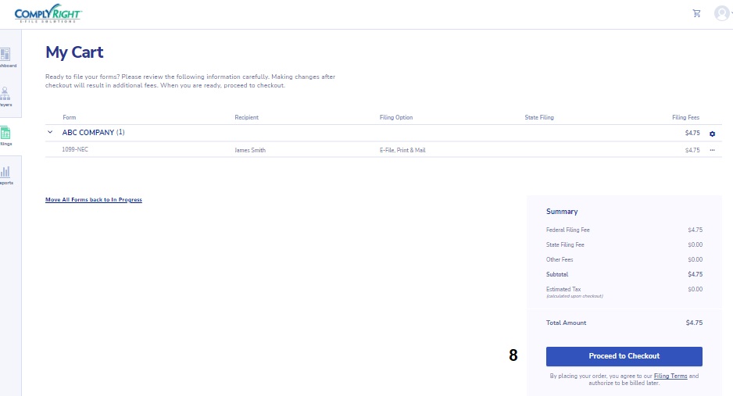Open the shopping cart icon in header
The height and width of the screenshot is (396, 733).
(x=696, y=13)
